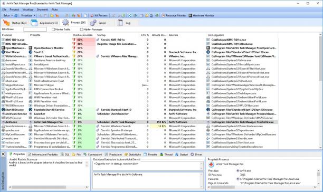Click the process list vertical scrollbar
Screen dimensions: 323x192
[320, 91]
